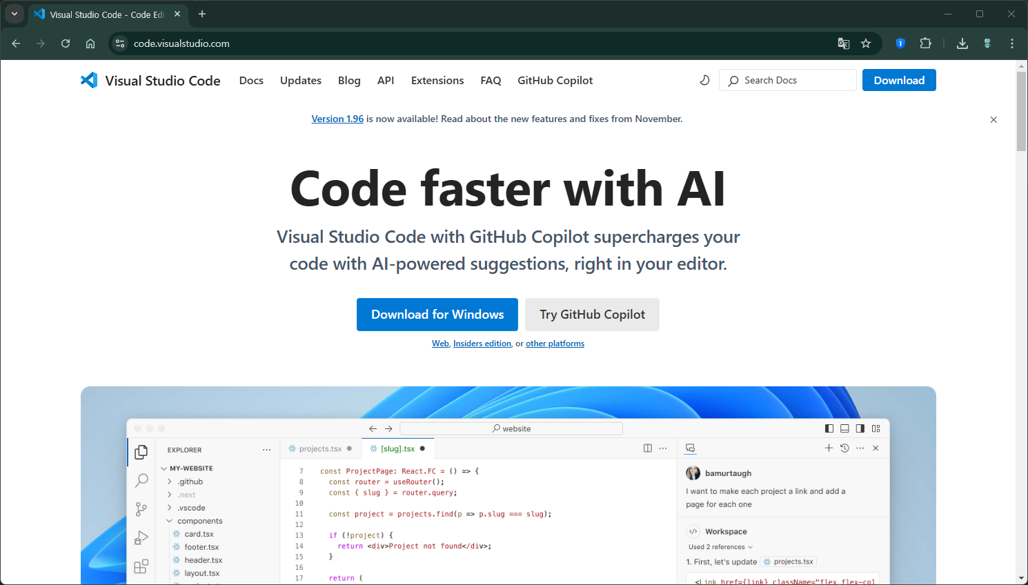Click the split editor icon
Image resolution: width=1028 pixels, height=585 pixels.
647,448
